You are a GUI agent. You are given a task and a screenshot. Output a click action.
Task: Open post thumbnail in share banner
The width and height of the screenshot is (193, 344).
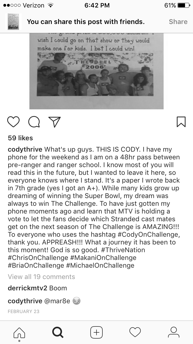coord(13,22)
